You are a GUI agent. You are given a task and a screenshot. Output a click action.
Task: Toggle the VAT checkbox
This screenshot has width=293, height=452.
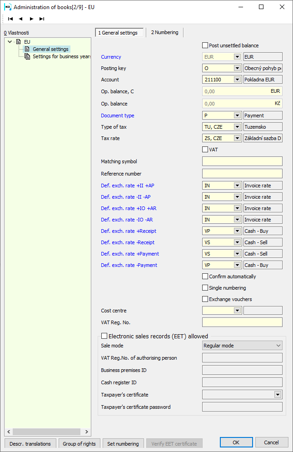point(205,150)
